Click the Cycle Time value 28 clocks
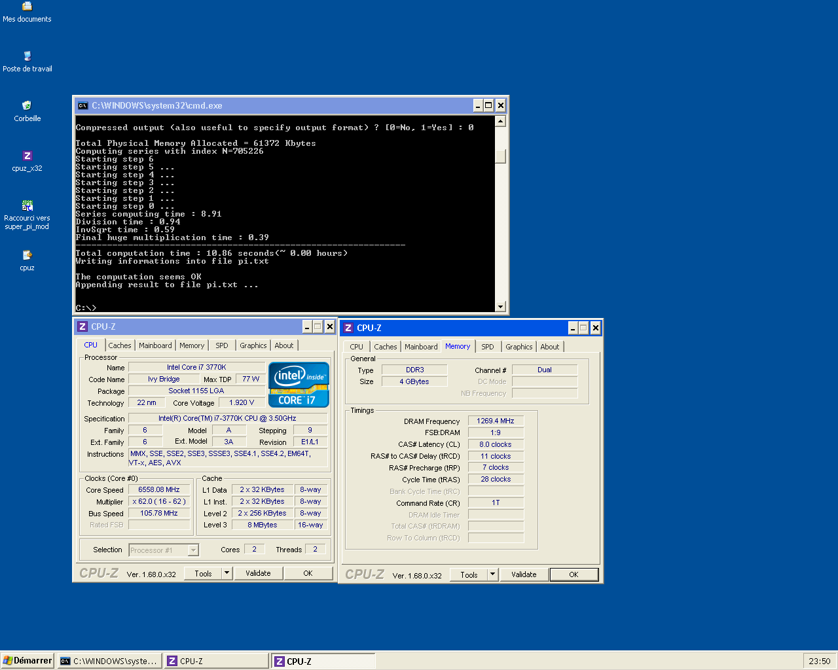This screenshot has width=838, height=670. [496, 479]
